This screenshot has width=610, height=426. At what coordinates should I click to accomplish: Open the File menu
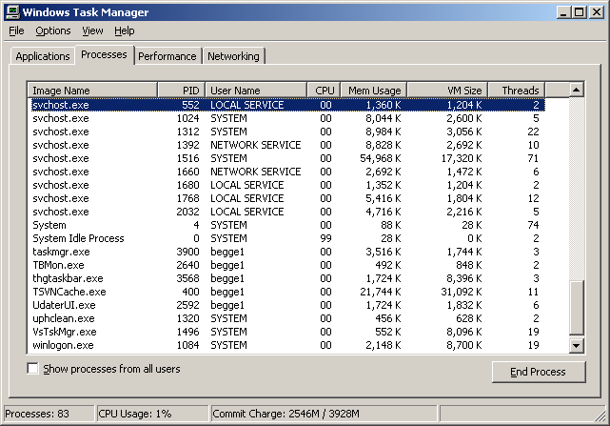(x=16, y=30)
